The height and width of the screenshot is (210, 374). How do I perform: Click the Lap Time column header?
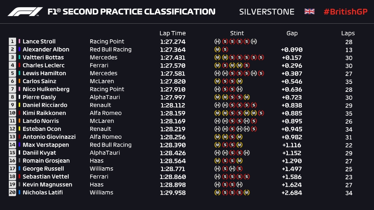(172, 33)
